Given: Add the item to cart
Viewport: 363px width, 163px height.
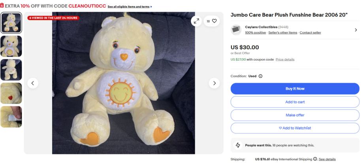Looking at the screenshot, I should (x=295, y=102).
